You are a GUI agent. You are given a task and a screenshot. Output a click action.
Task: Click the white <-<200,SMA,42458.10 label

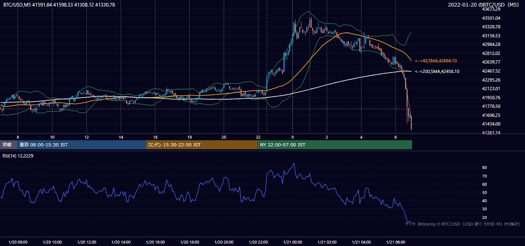pos(437,71)
